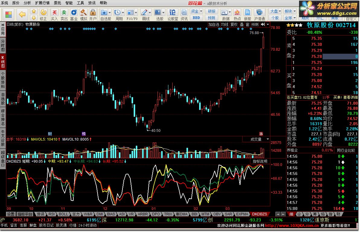This screenshot has height=232, width=360.
Task: Switch to K线图 in left sidebar
Action: tap(3, 62)
